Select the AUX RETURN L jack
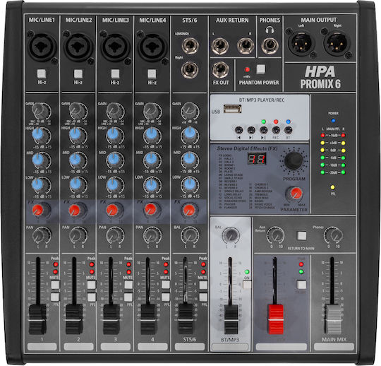The height and width of the screenshot is (366, 381). 220,46
